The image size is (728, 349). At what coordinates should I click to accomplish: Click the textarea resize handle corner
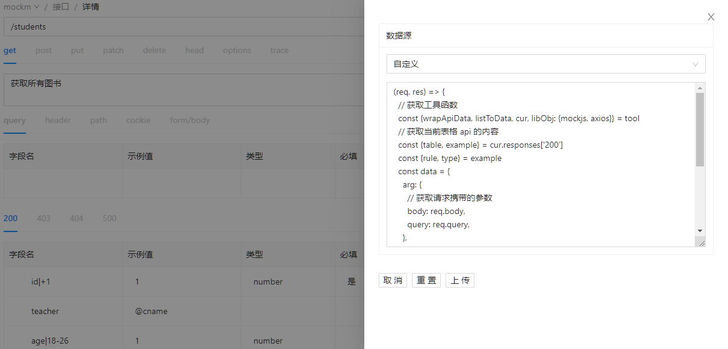(701, 242)
